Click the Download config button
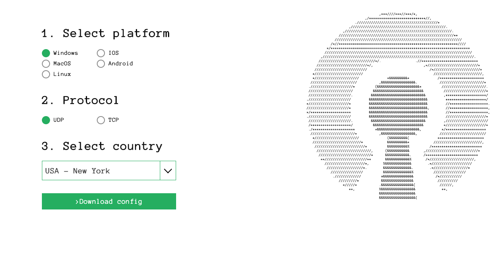 tap(109, 201)
